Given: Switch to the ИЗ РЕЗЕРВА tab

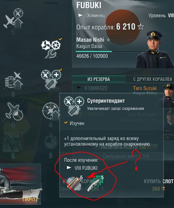Looking at the screenshot, I should pos(99,79).
